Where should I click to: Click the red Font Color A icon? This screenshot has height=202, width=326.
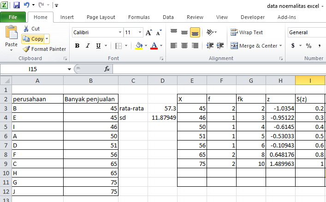(154, 46)
